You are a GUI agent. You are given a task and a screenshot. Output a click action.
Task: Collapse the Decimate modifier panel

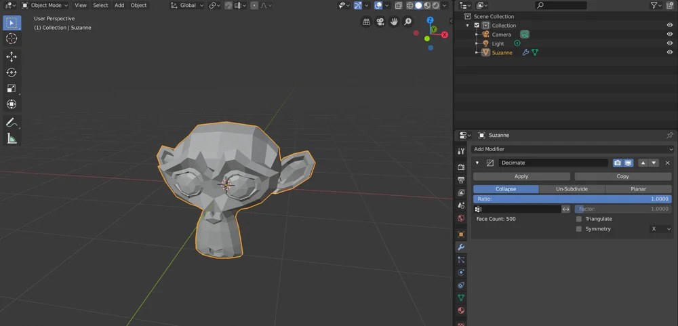click(x=477, y=163)
